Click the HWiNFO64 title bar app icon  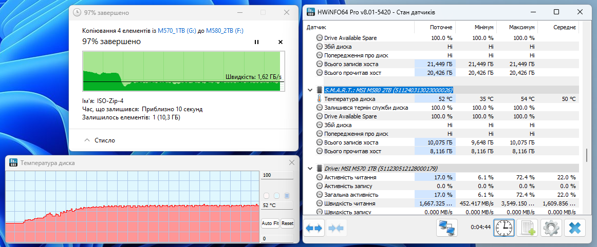pyautogui.click(x=311, y=12)
